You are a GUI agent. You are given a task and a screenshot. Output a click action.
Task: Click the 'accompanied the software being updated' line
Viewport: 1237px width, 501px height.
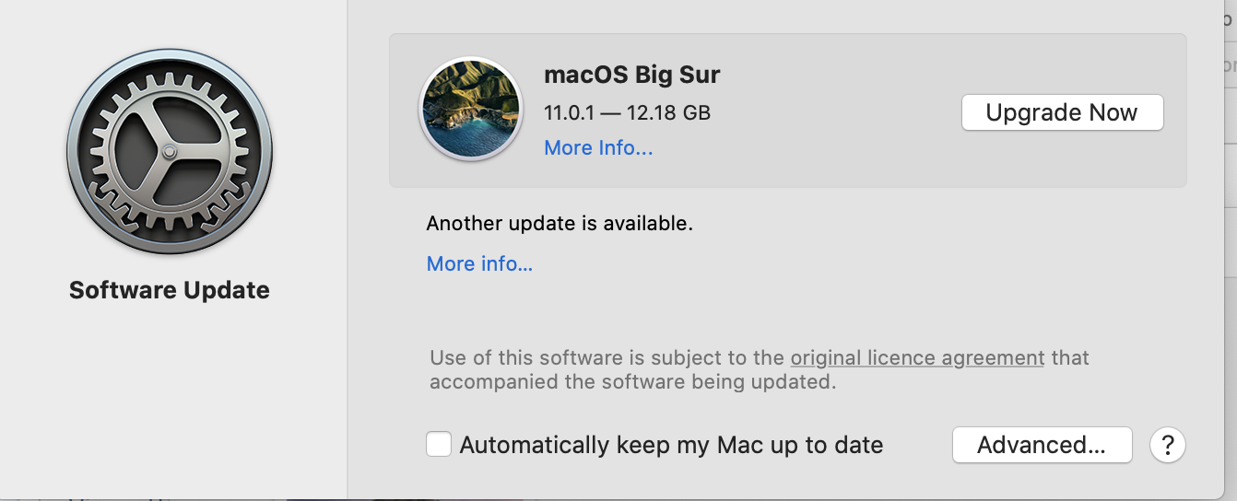(x=632, y=381)
